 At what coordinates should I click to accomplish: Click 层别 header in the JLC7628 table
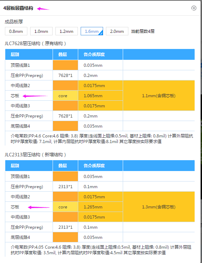[15, 54]
